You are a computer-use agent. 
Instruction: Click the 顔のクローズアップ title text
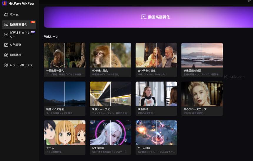click(x=195, y=109)
